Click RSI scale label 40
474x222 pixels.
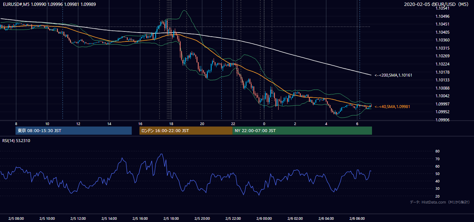(x=438, y=181)
